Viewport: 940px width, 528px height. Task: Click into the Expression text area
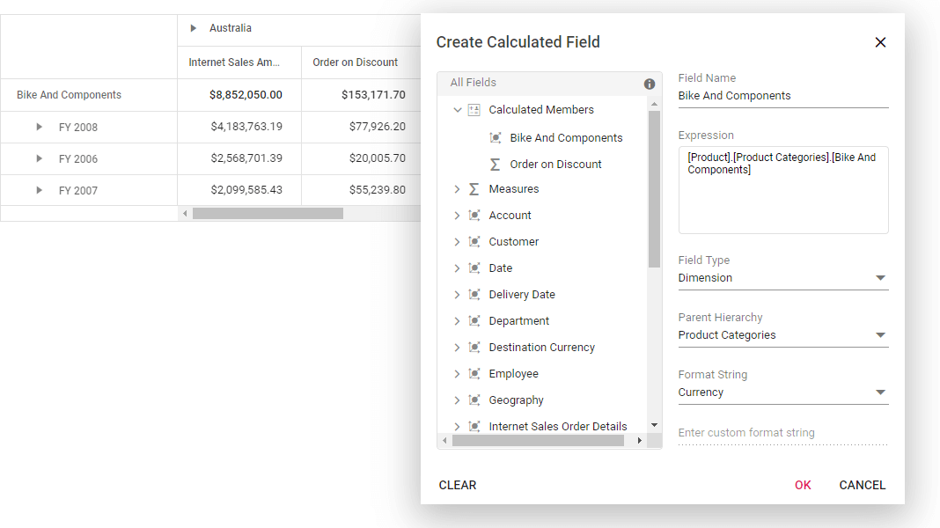coord(782,198)
